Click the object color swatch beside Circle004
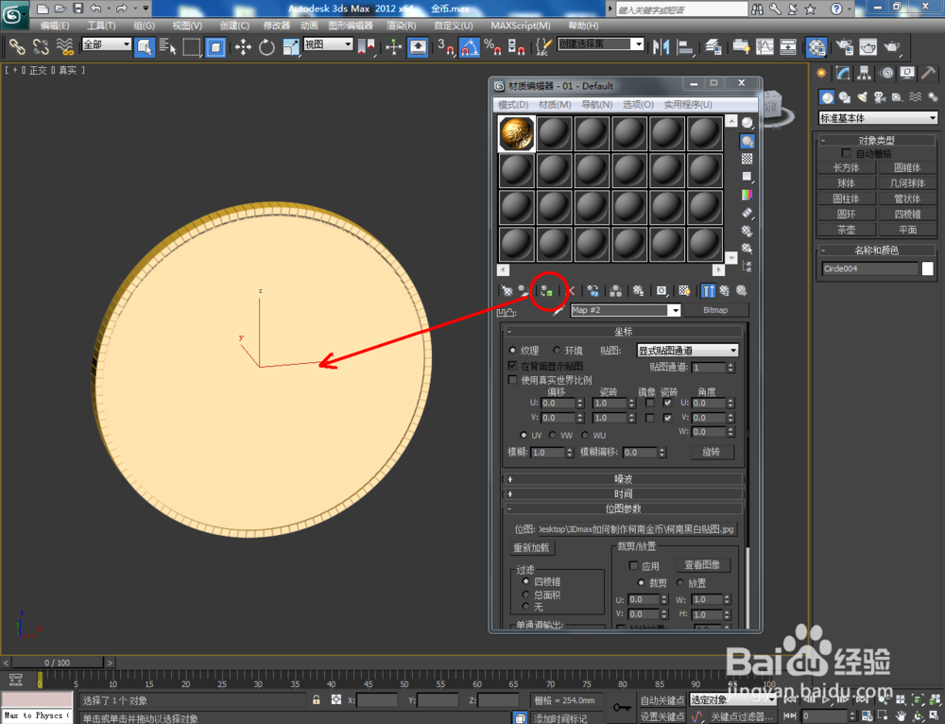 927,268
